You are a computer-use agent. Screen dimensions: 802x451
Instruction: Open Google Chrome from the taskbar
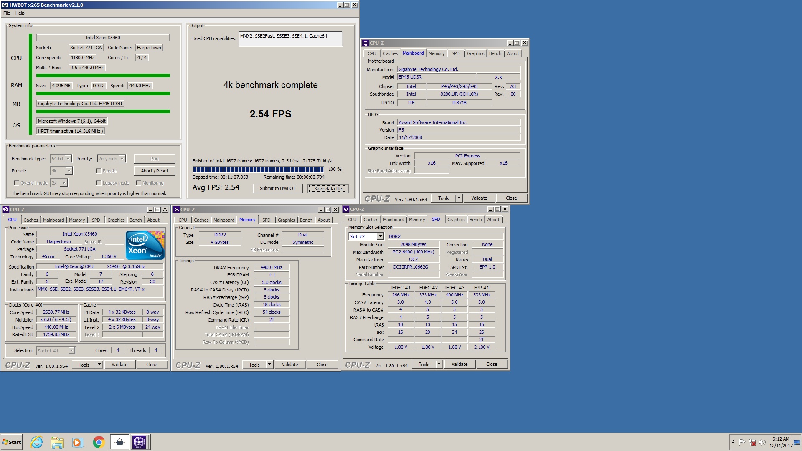[x=99, y=442]
